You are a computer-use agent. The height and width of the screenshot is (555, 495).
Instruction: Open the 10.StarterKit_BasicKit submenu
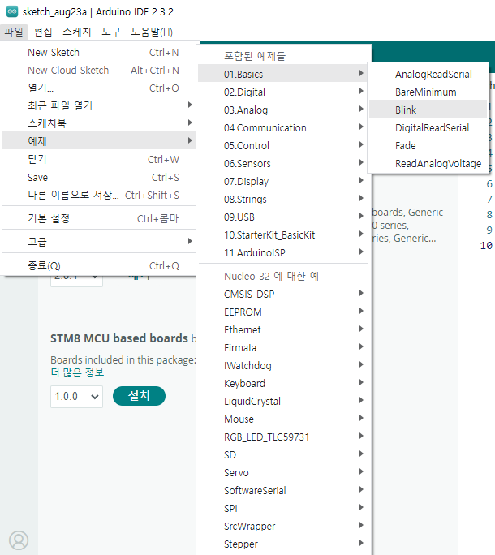(283, 234)
